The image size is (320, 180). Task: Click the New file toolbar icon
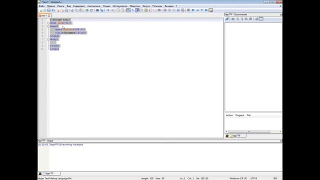coord(40,10)
